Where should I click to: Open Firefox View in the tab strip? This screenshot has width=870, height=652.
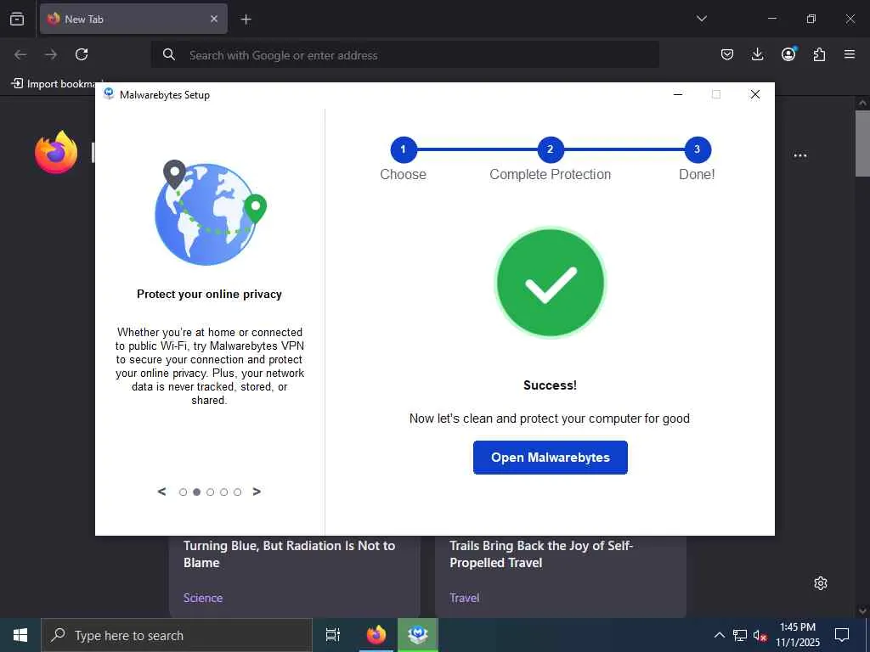pyautogui.click(x=17, y=19)
